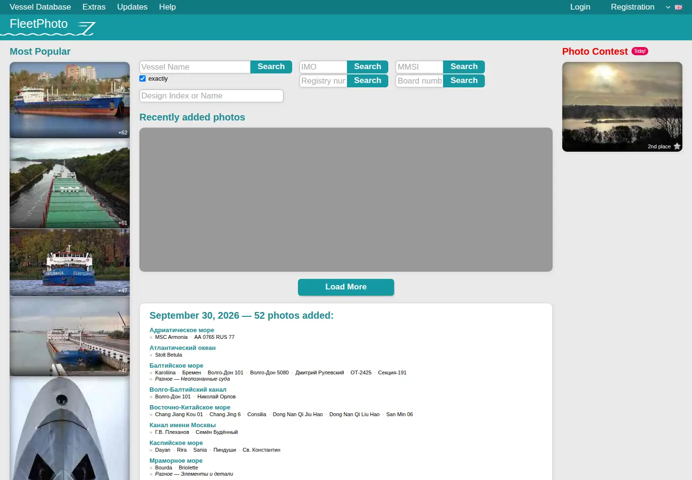
Task: Open the Каспийское море link
Action: (176, 443)
